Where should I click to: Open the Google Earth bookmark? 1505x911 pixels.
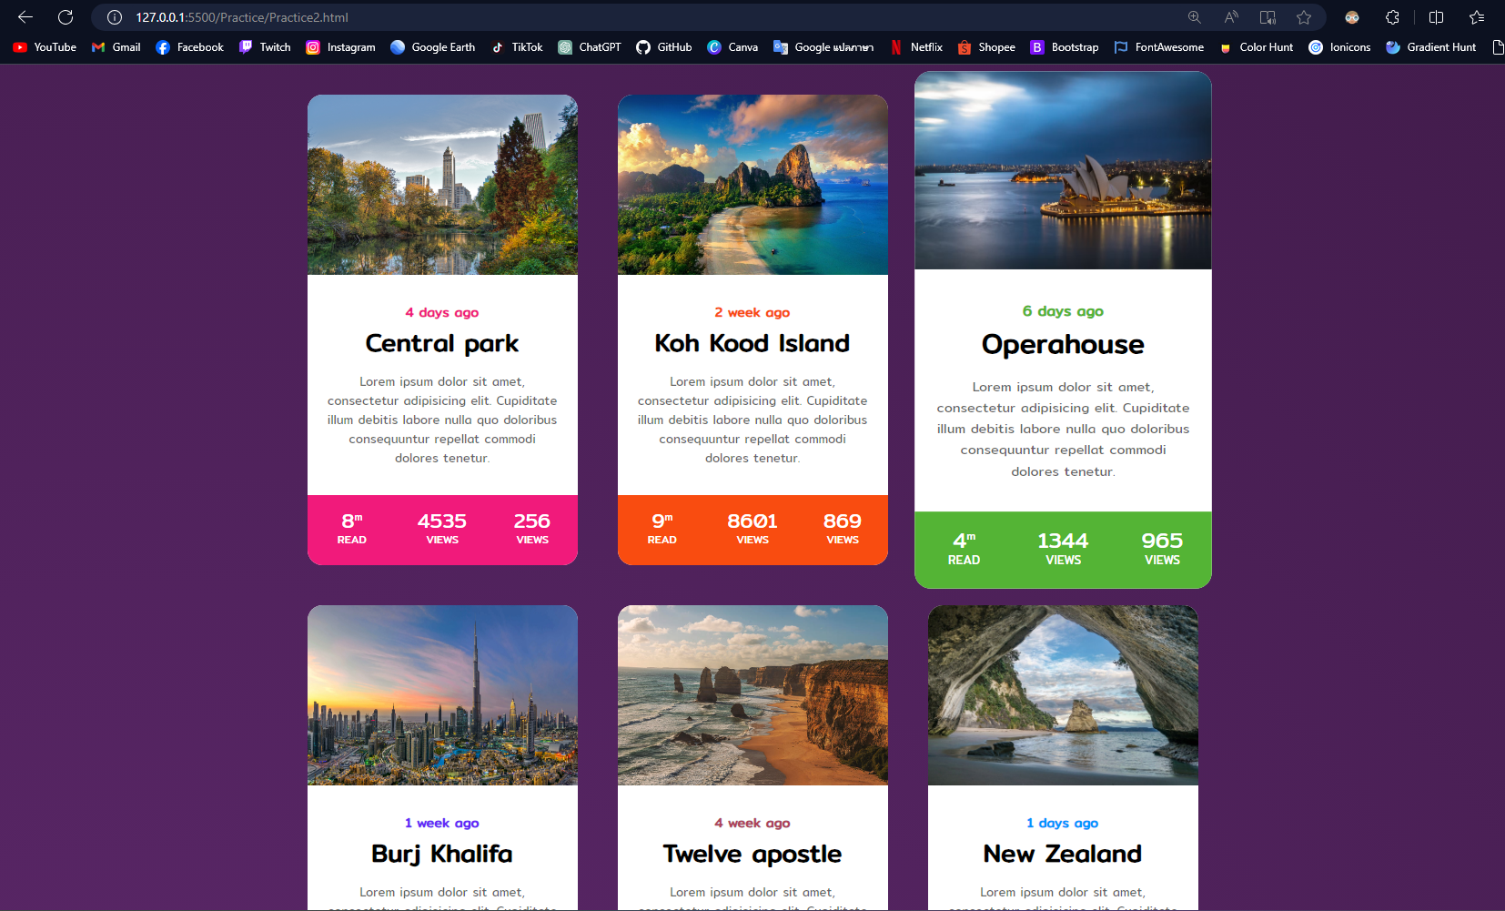[x=432, y=47]
